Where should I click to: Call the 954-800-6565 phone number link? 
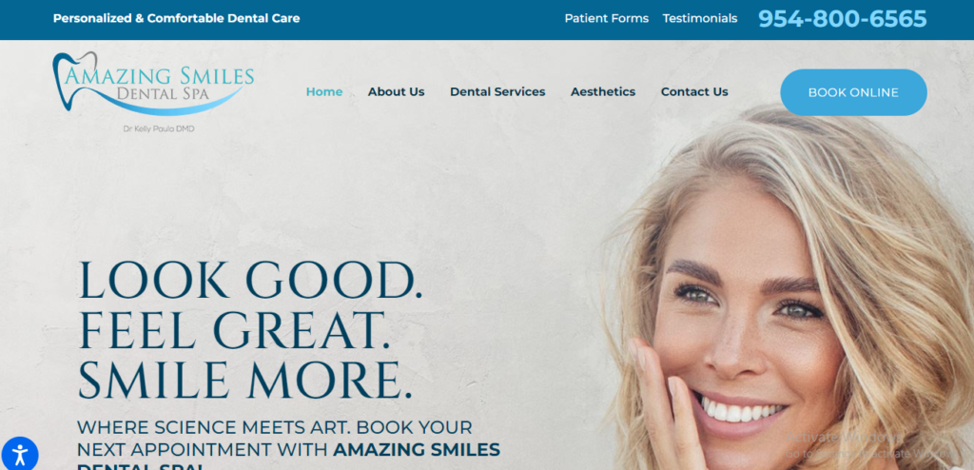[843, 19]
